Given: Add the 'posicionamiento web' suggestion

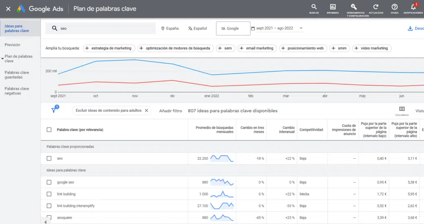Looking at the screenshot, I should [303, 48].
